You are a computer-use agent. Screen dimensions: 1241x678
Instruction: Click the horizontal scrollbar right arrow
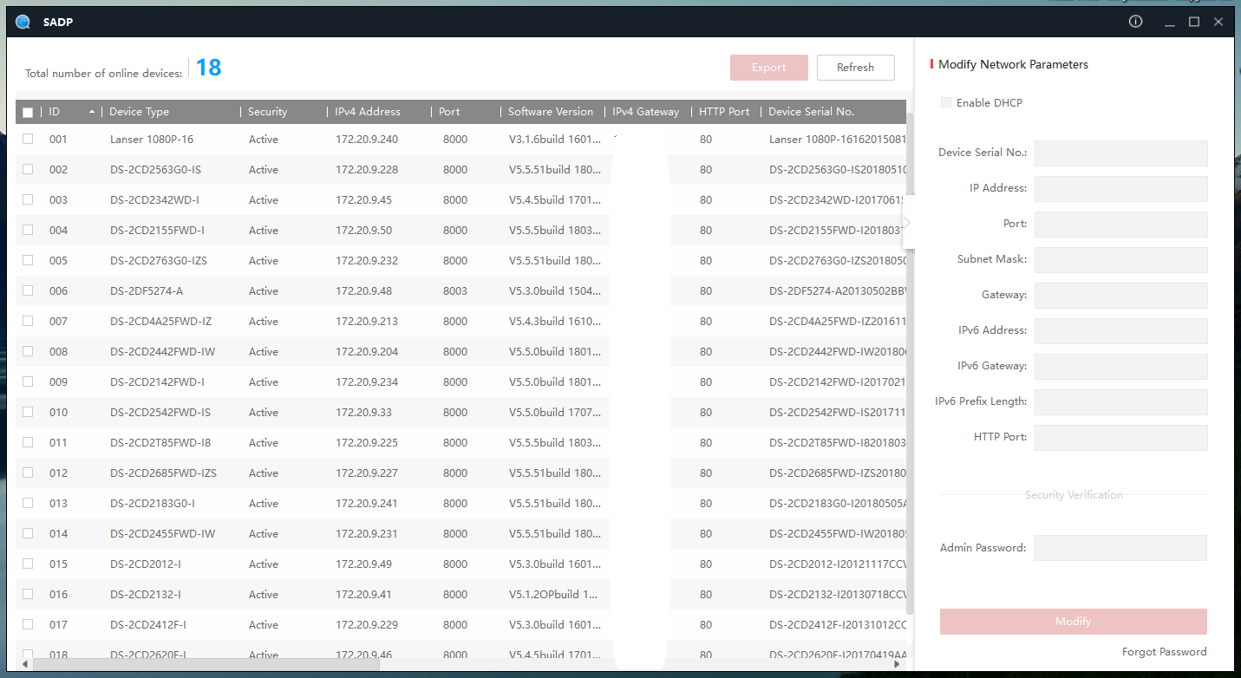pyautogui.click(x=898, y=664)
